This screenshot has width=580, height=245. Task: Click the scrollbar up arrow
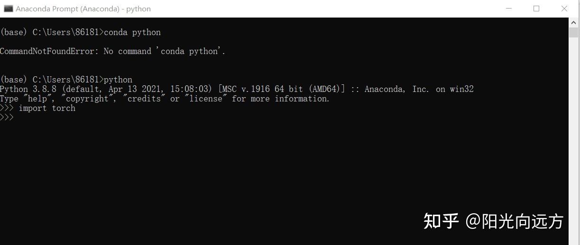tap(573, 22)
